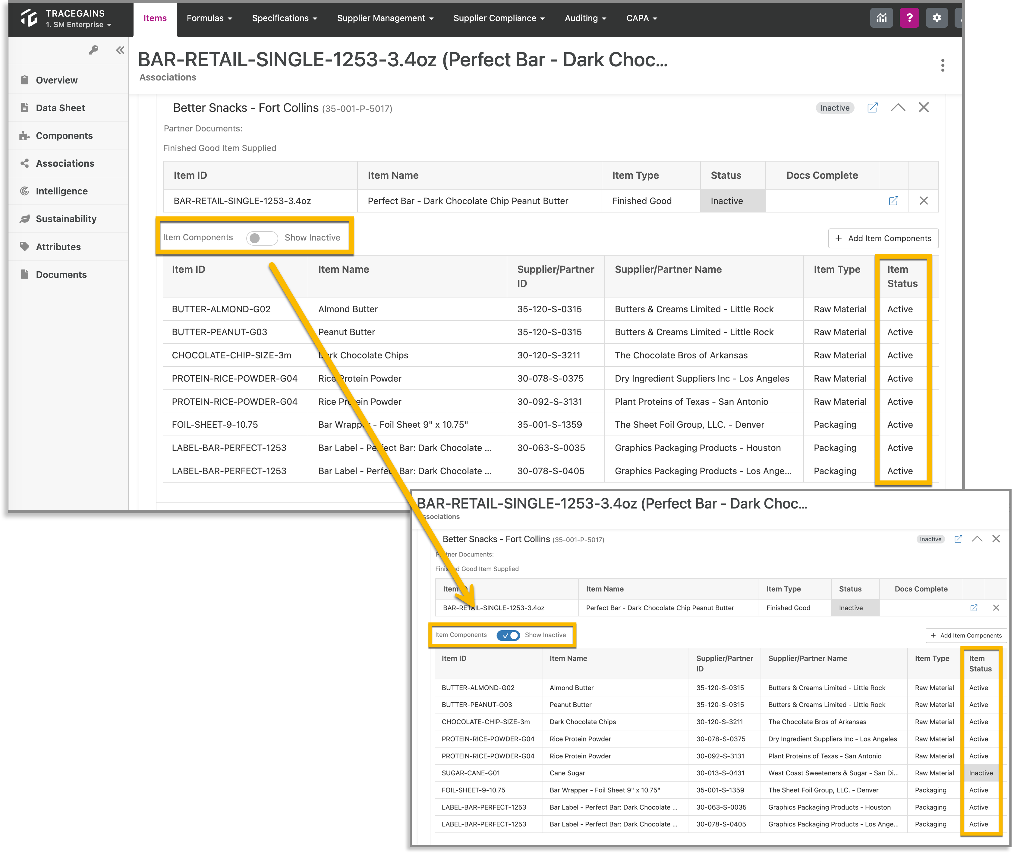Remove BAR-RETAIL-SINGLE row with X icon
The height and width of the screenshot is (853, 1017).
(x=924, y=200)
